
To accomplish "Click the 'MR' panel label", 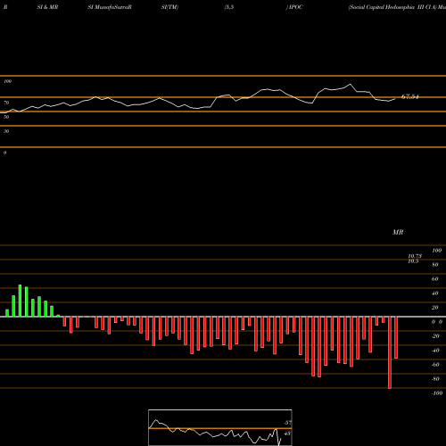I will click(398, 232).
